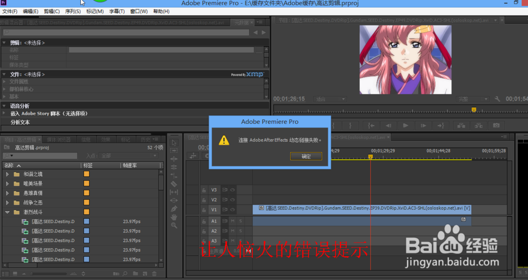Sort by the 名称 column header

tap(41, 166)
